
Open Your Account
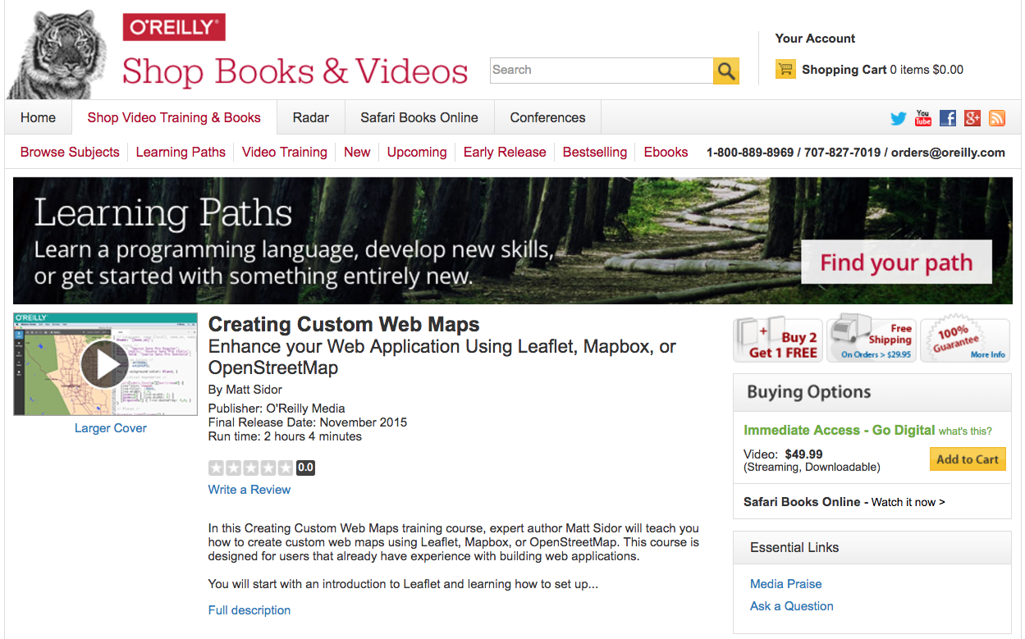(x=815, y=39)
